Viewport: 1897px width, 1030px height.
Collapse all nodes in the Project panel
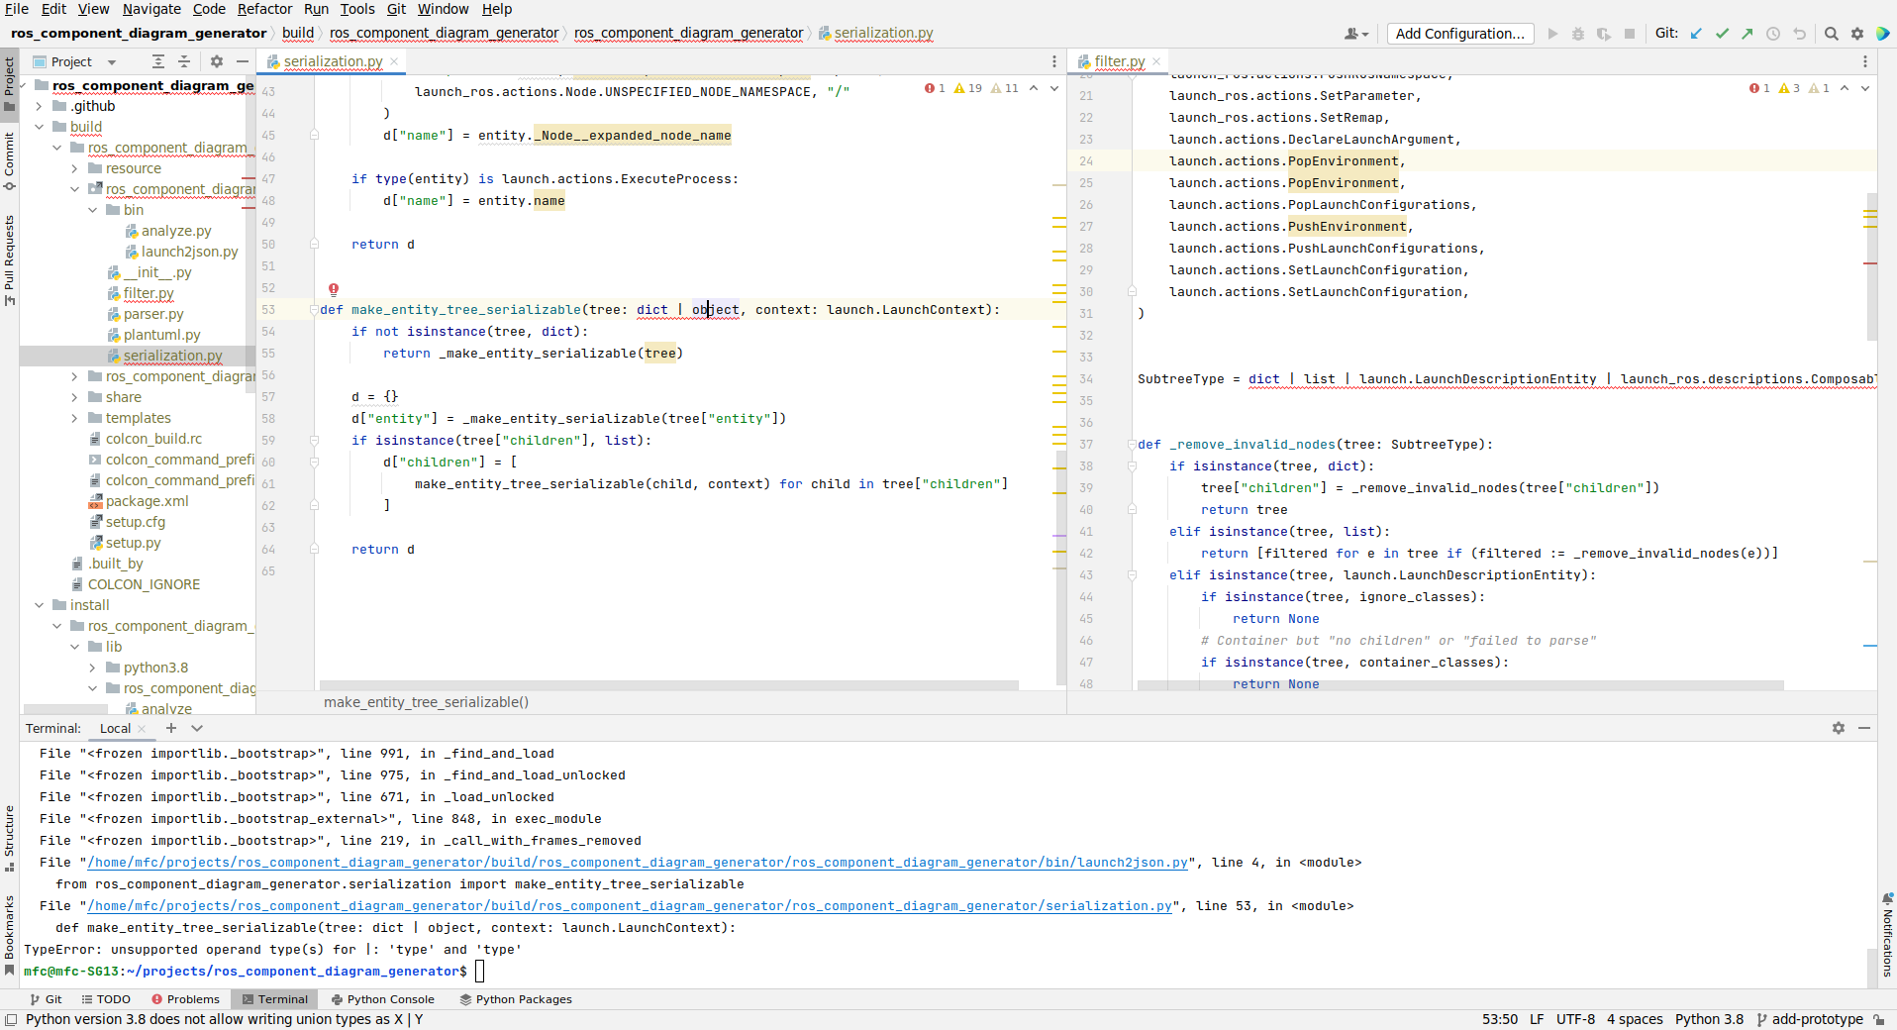(183, 61)
